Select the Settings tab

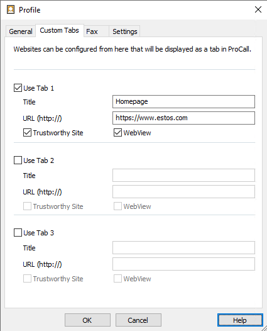click(124, 31)
